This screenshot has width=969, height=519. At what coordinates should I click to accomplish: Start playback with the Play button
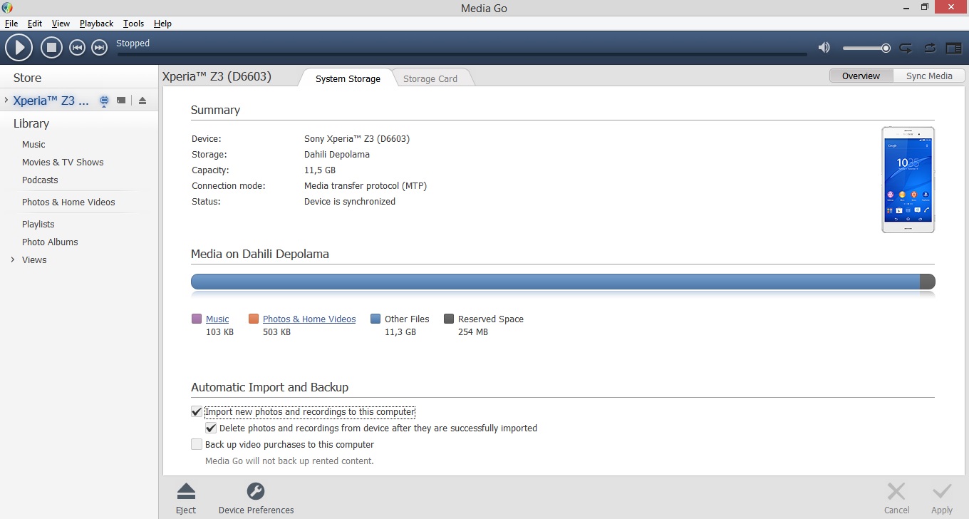click(x=19, y=48)
